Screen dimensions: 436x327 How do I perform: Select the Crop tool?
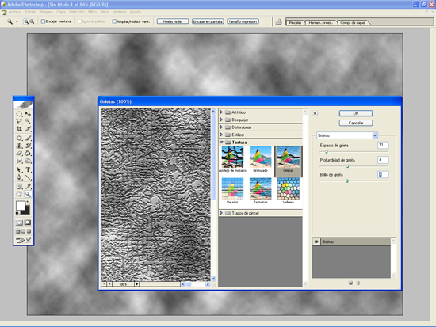(19, 129)
